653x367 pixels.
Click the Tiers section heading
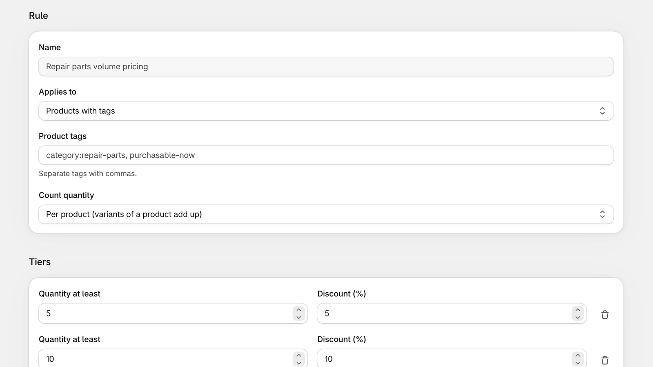[x=40, y=262]
